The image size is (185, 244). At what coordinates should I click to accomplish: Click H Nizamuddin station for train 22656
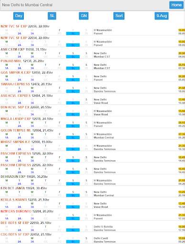103,30
